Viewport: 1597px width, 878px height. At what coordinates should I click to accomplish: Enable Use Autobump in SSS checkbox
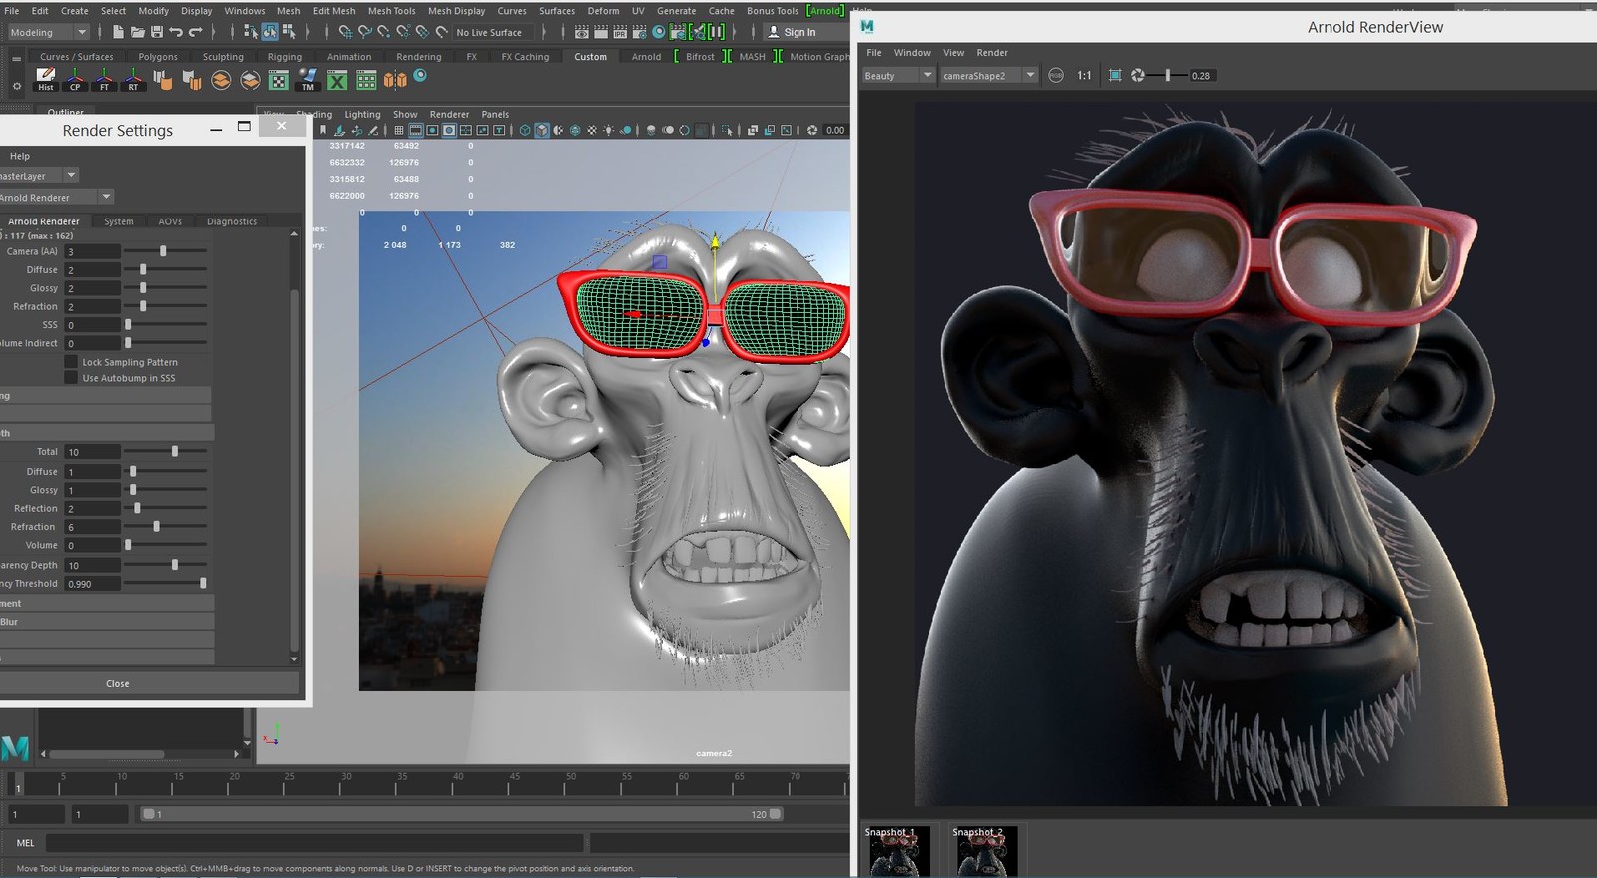click(x=71, y=378)
